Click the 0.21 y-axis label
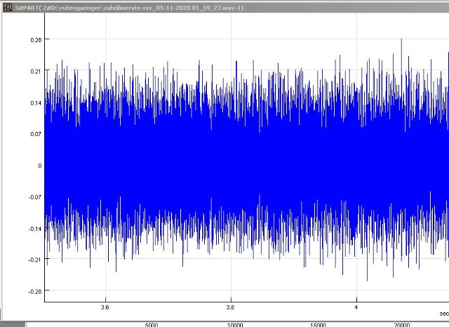 (x=36, y=72)
